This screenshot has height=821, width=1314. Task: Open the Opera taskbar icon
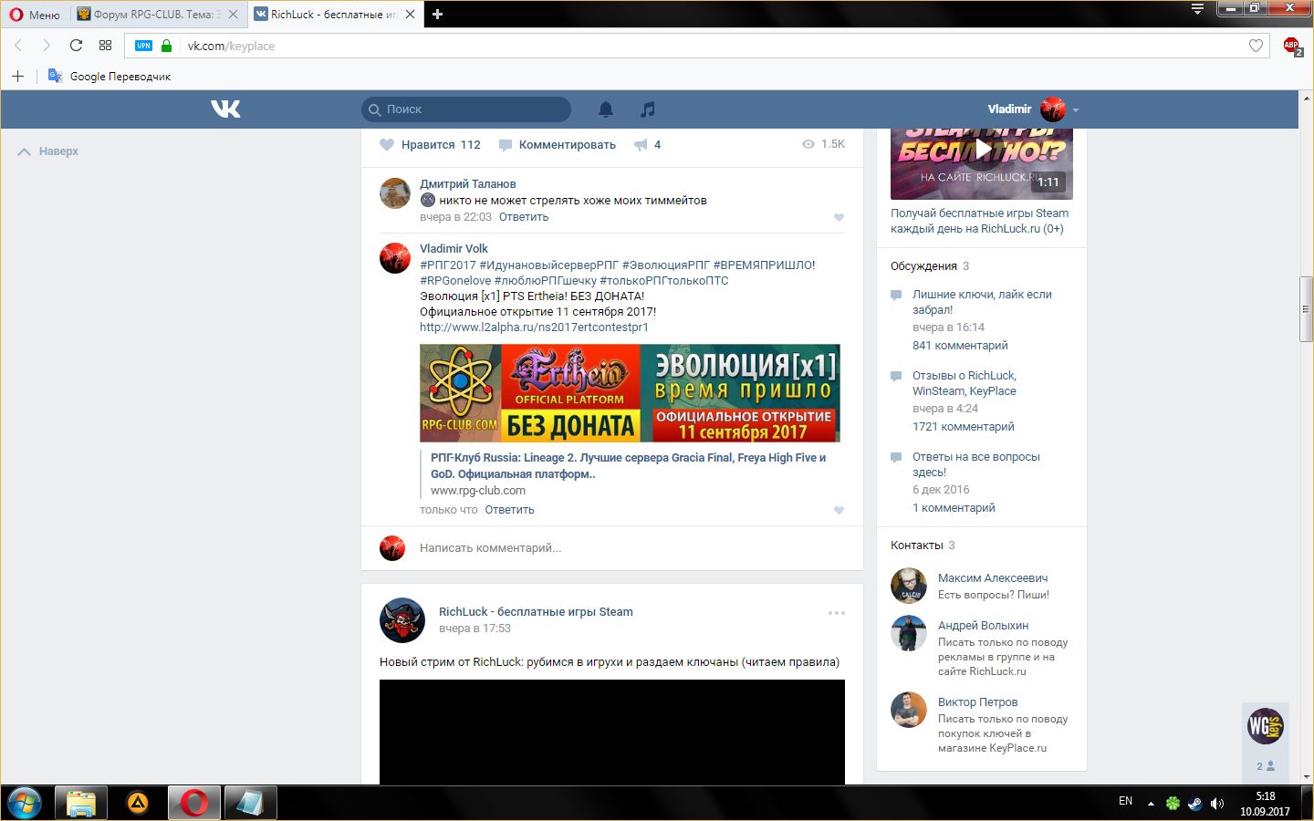(193, 804)
